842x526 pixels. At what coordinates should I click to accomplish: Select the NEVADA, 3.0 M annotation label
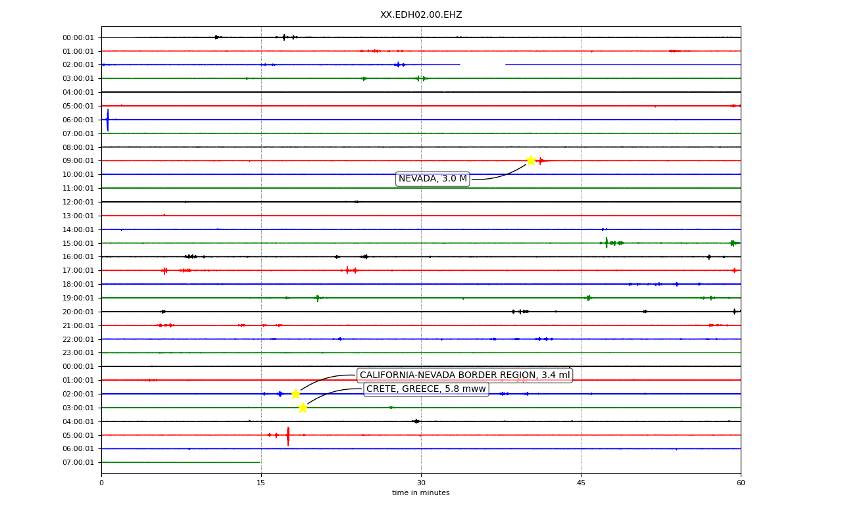pyautogui.click(x=433, y=179)
